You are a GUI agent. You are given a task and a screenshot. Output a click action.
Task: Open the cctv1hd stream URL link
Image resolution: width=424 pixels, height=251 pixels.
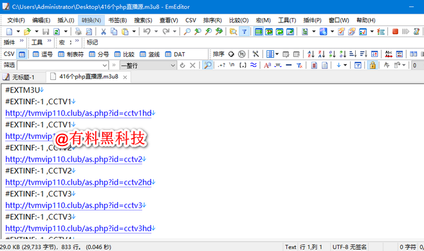pos(78,113)
